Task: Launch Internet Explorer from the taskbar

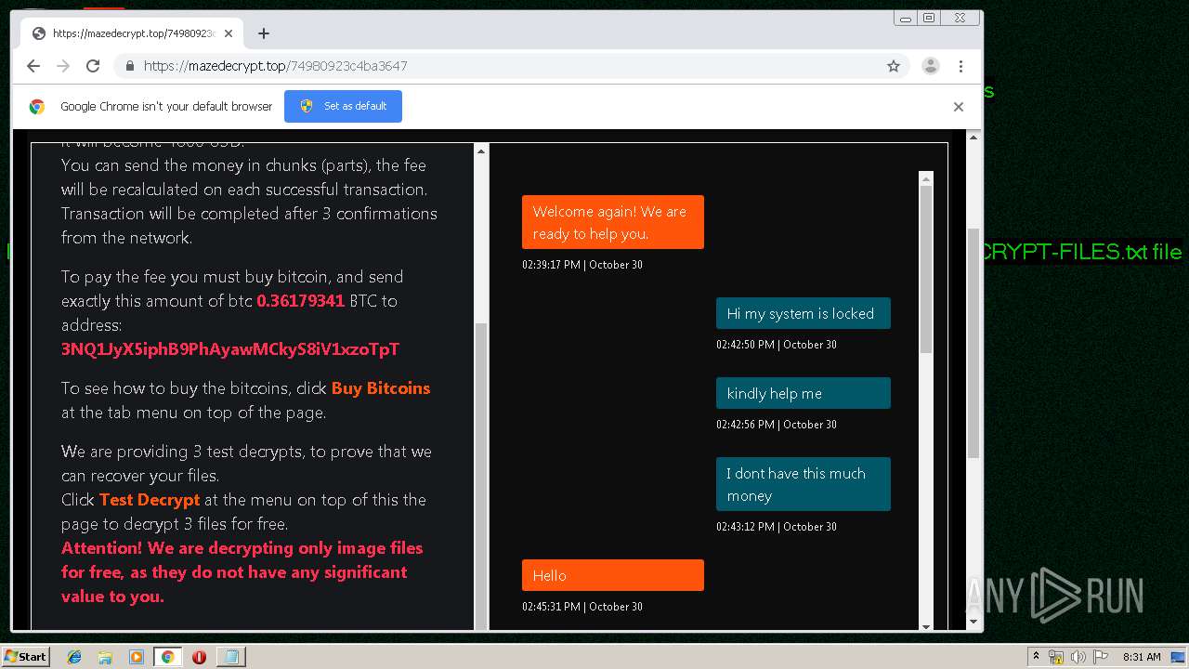Action: coord(74,657)
